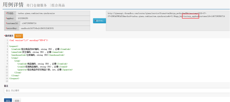Click the ownerCode 货主编码 line

(x=37, y=52)
